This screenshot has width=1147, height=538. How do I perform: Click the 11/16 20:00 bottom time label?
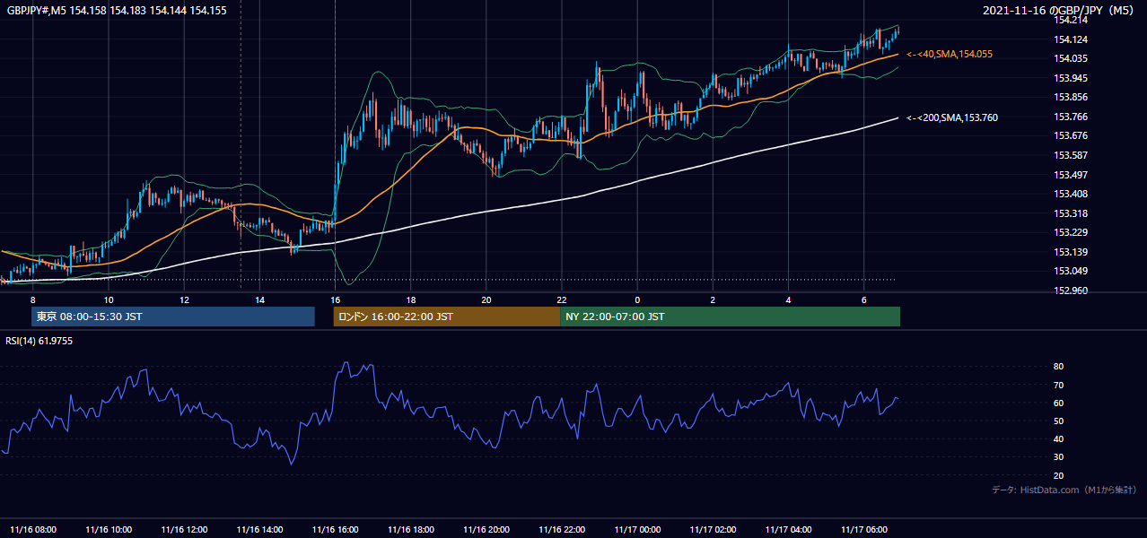[486, 529]
